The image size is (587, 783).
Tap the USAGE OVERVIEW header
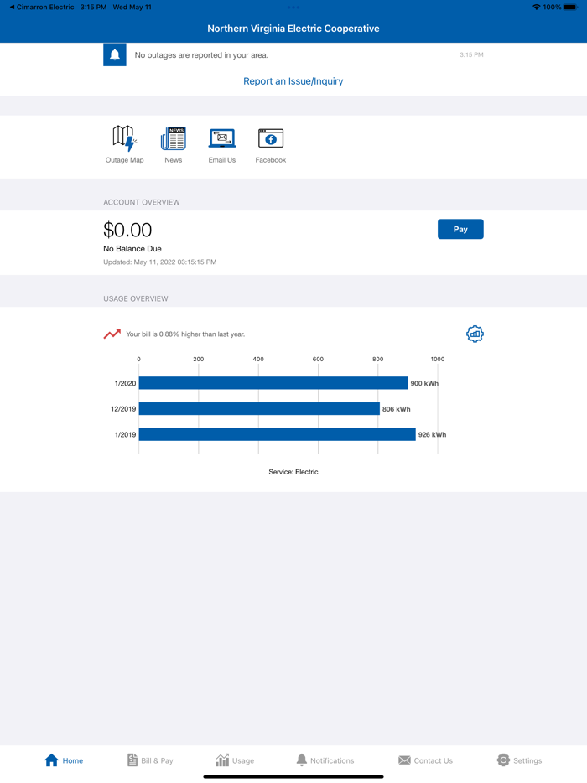point(136,298)
